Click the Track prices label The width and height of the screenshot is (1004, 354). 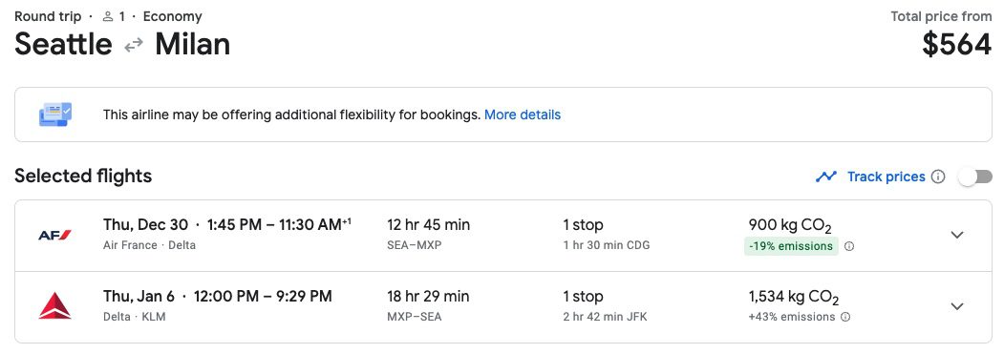point(887,177)
